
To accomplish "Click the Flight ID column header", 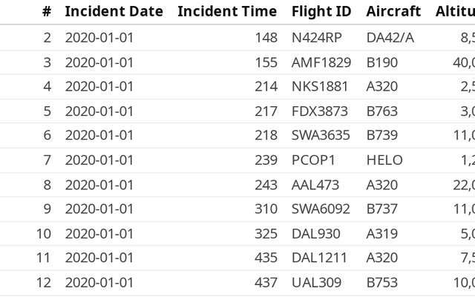I will [x=321, y=12].
